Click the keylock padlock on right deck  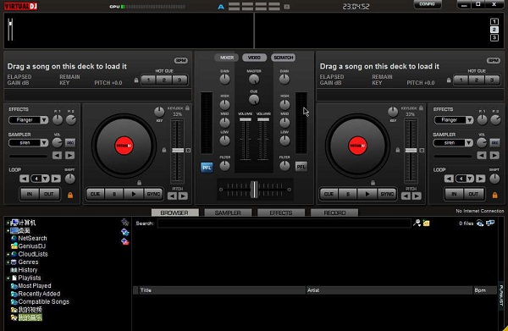pos(421,108)
